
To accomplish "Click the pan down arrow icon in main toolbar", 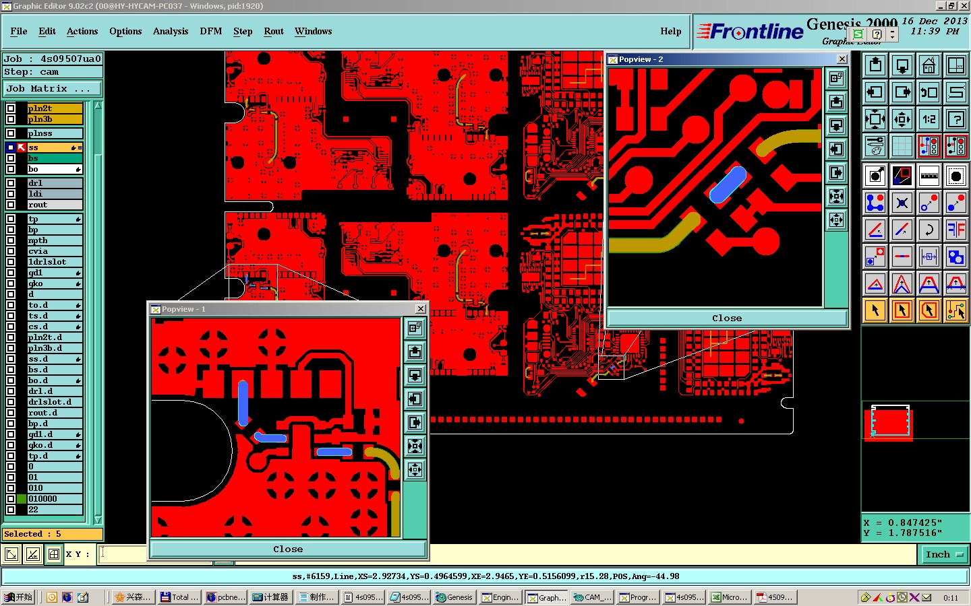I will (x=902, y=65).
